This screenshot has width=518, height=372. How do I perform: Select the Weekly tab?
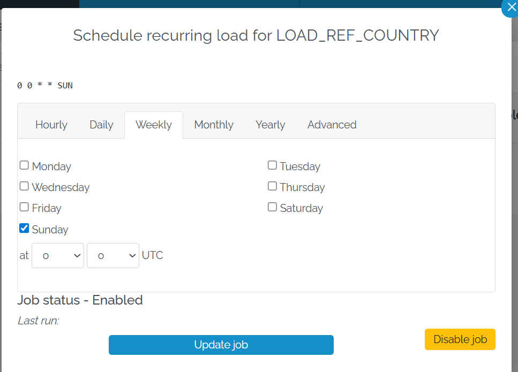point(154,125)
